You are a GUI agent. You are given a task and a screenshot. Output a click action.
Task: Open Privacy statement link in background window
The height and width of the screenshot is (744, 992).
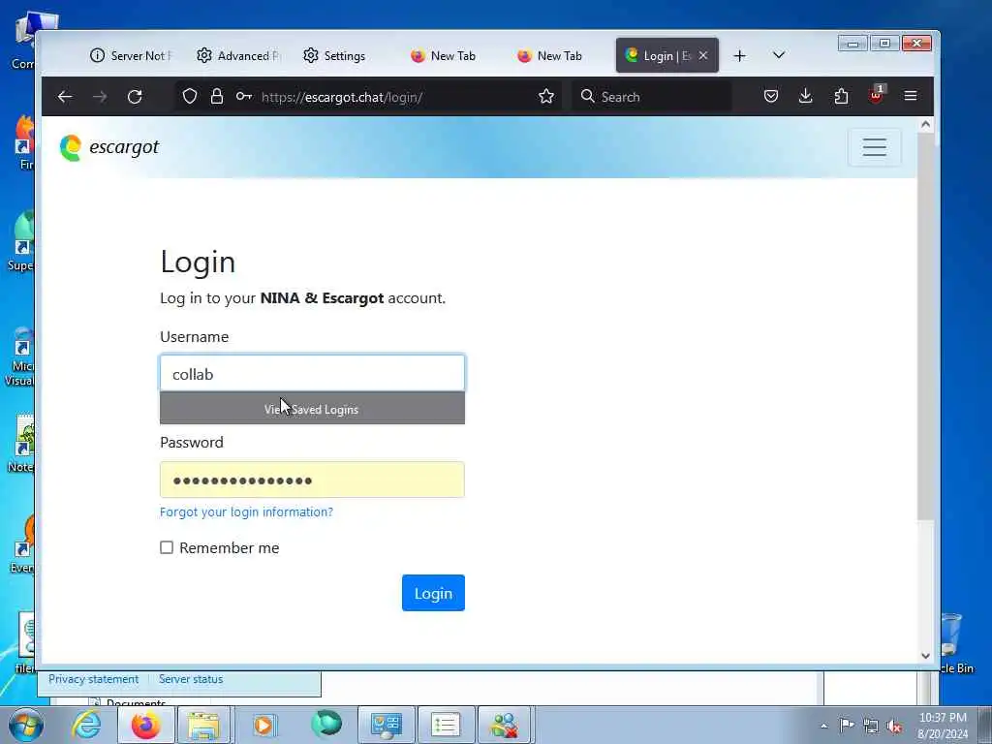[x=94, y=679]
